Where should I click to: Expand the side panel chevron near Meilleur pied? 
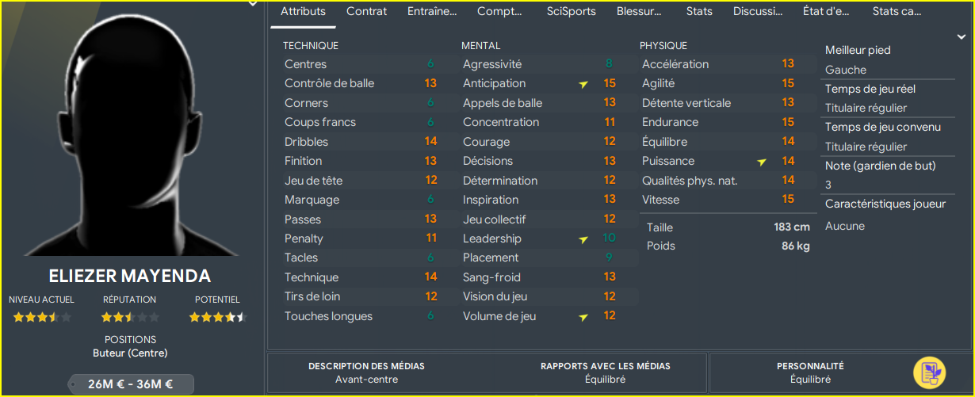point(962,36)
